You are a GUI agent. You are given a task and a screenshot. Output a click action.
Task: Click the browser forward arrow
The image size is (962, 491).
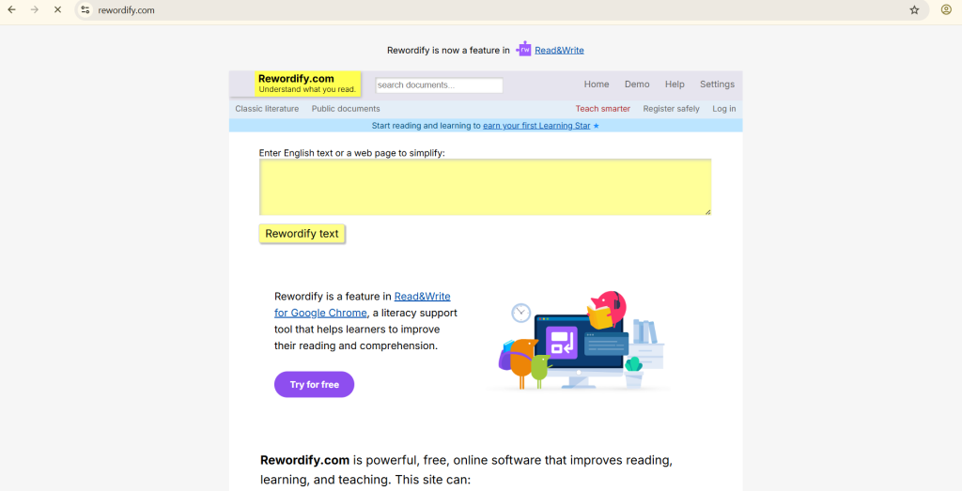35,9
